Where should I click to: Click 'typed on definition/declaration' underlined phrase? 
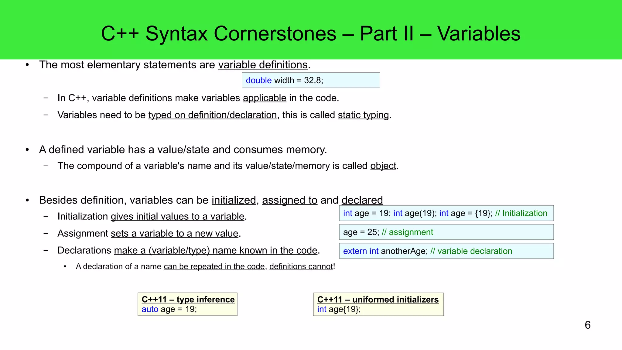coord(213,115)
